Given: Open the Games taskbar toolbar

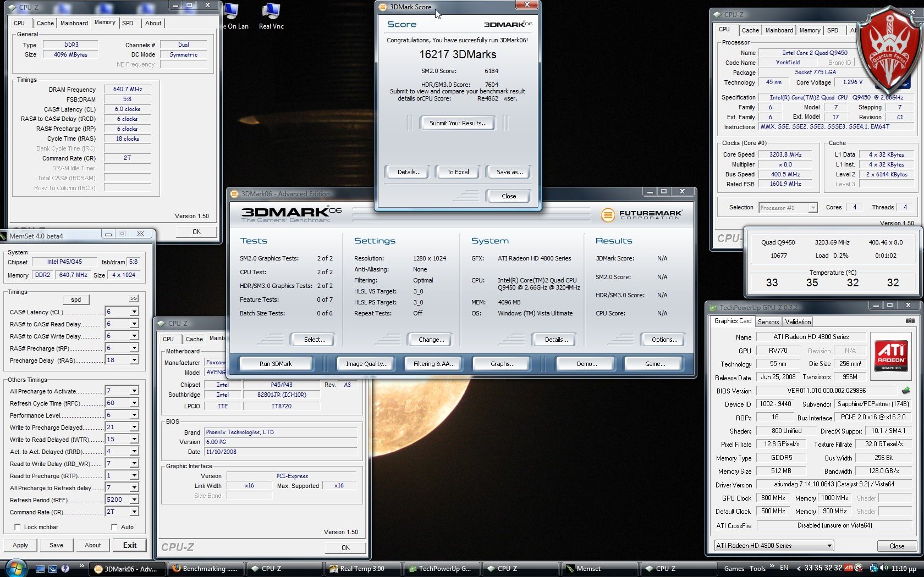Looking at the screenshot, I should pos(734,569).
